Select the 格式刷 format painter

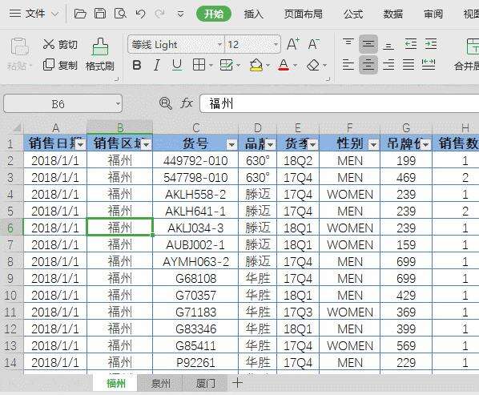100,54
